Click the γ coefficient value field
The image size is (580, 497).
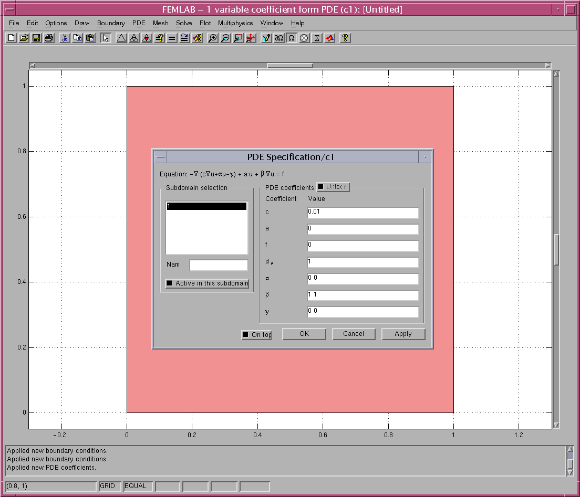pyautogui.click(x=363, y=312)
